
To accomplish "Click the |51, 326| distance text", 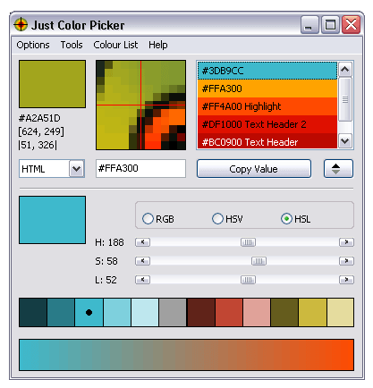I will point(38,145).
